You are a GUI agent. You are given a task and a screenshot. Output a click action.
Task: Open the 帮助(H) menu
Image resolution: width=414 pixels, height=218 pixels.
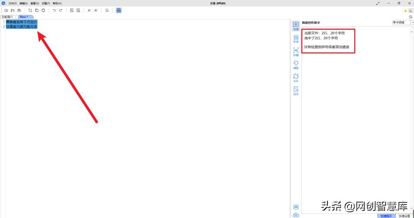[57, 3]
